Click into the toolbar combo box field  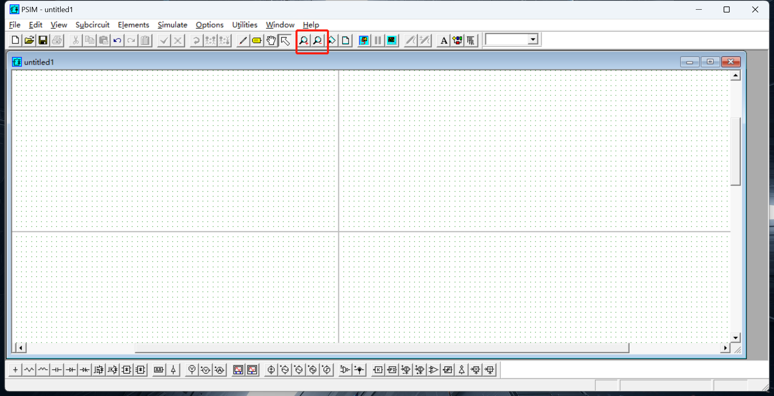(507, 39)
